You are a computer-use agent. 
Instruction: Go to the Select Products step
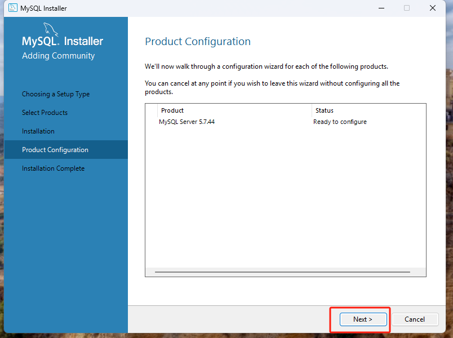click(45, 113)
